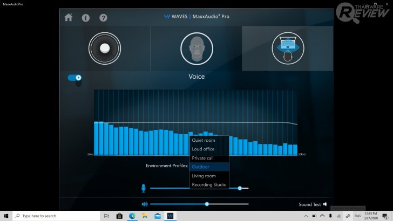The height and width of the screenshot is (221, 393).
Task: Click the ENG language indicator
Action: tap(357, 216)
